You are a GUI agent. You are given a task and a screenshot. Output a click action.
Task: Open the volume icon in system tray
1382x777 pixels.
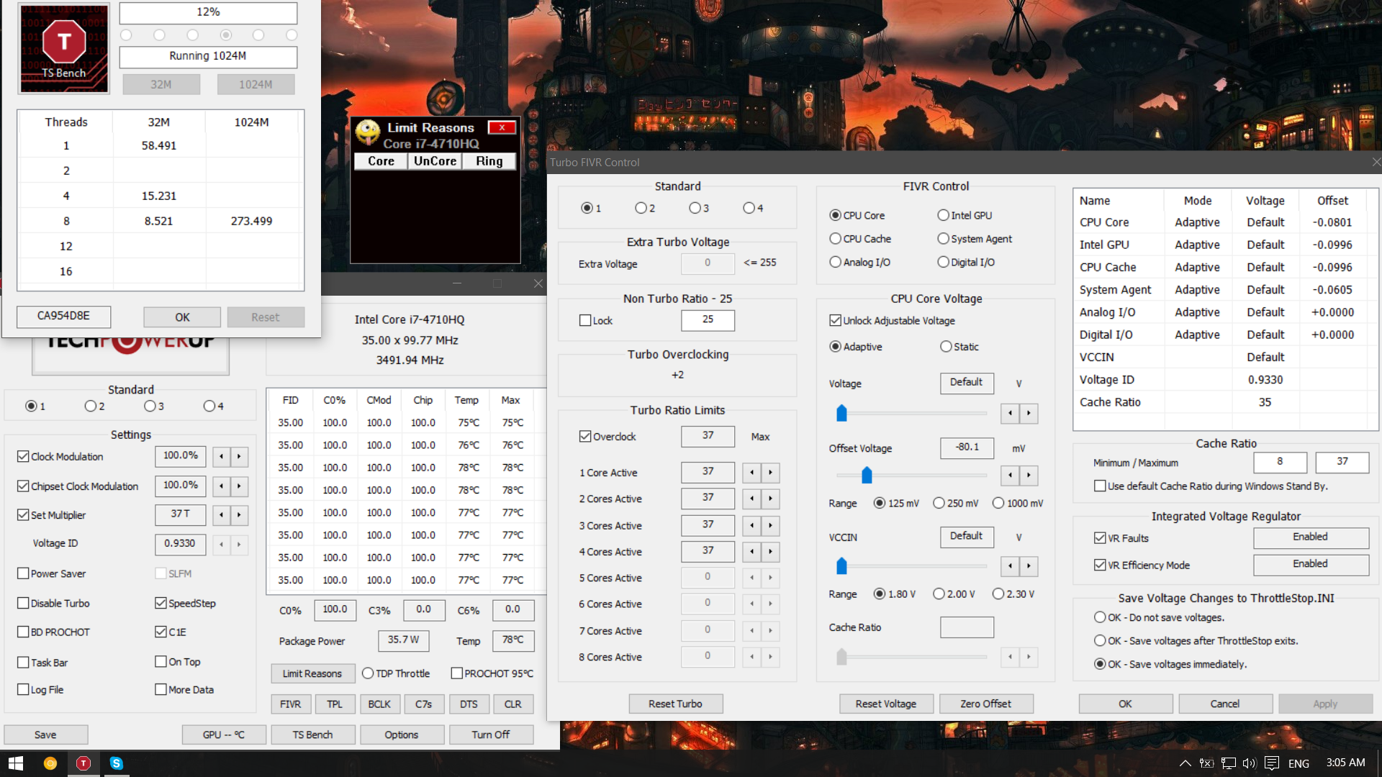[1248, 763]
